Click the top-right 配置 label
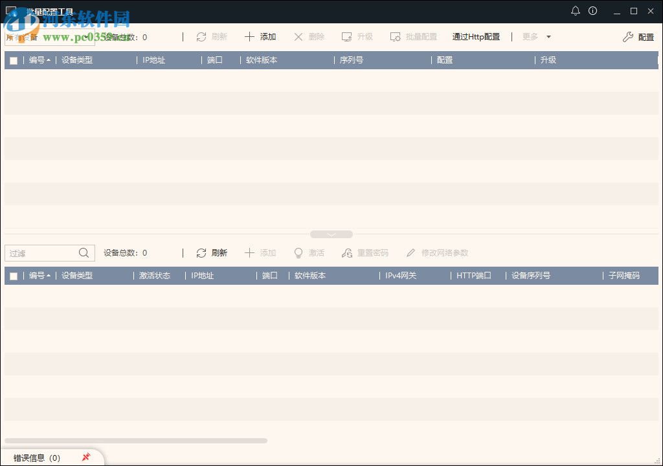This screenshot has height=466, width=663. 646,37
